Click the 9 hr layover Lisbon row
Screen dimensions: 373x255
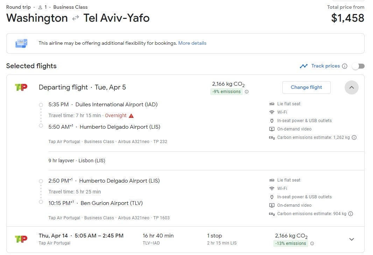77,161
